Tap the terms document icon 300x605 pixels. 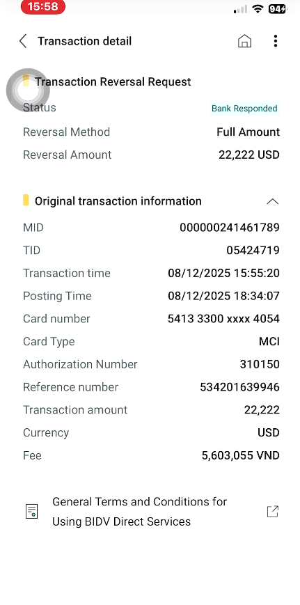[31, 512]
